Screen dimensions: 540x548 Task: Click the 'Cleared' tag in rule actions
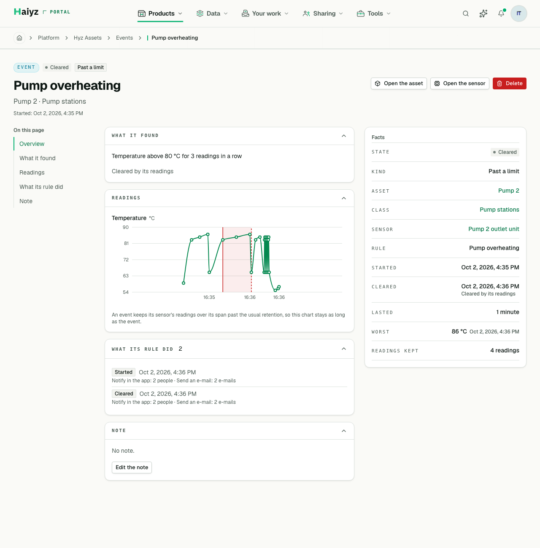pyautogui.click(x=124, y=394)
